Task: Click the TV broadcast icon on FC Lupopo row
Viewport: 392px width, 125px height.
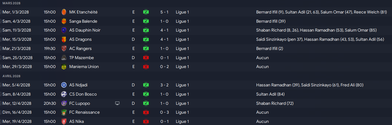Action: click(x=117, y=103)
